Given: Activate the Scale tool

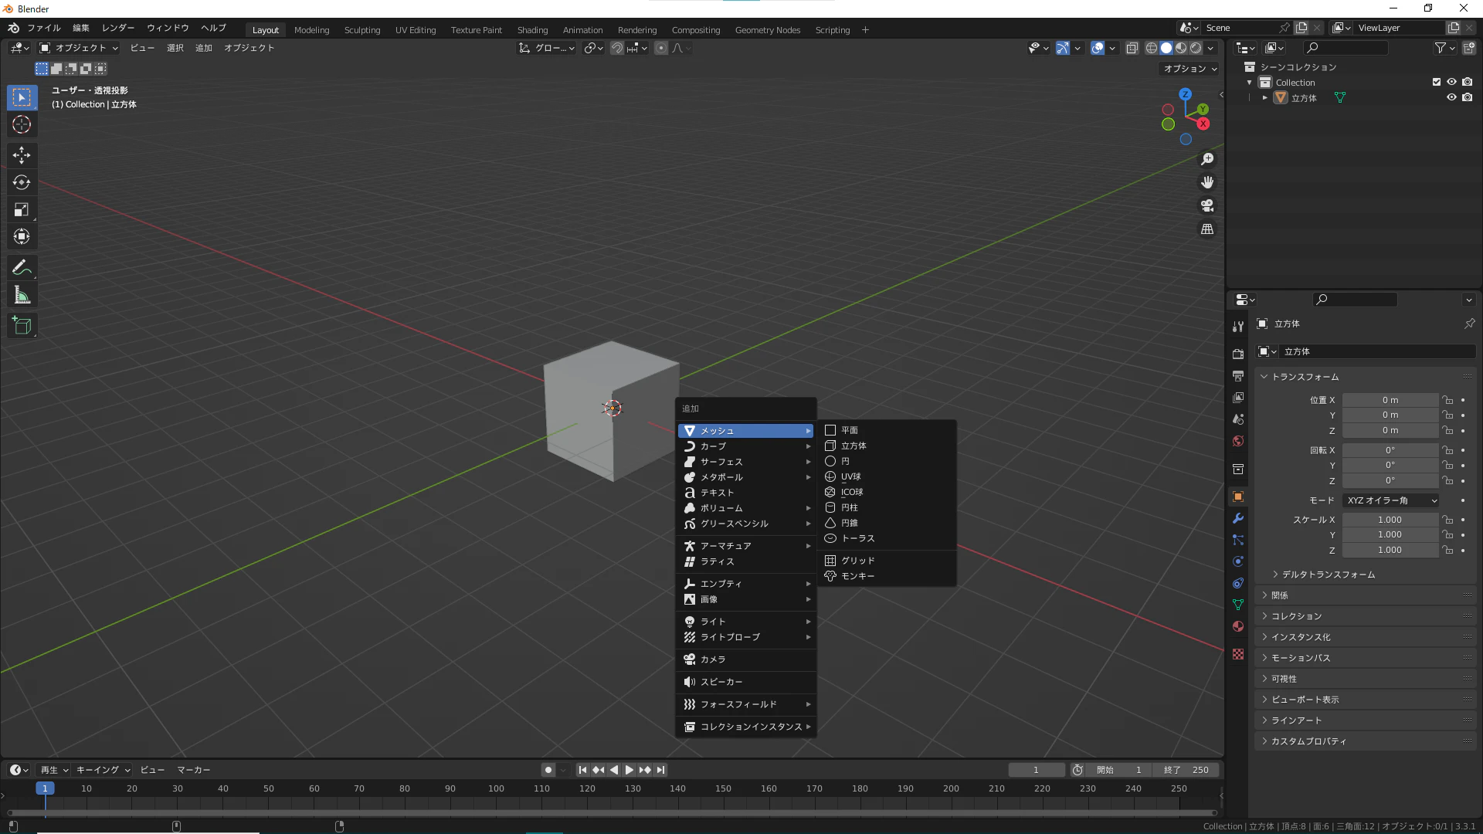Looking at the screenshot, I should coord(22,209).
